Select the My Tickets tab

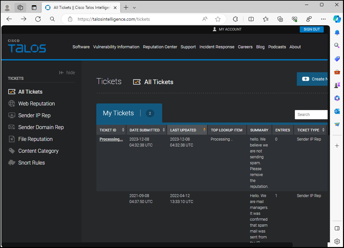point(129,113)
